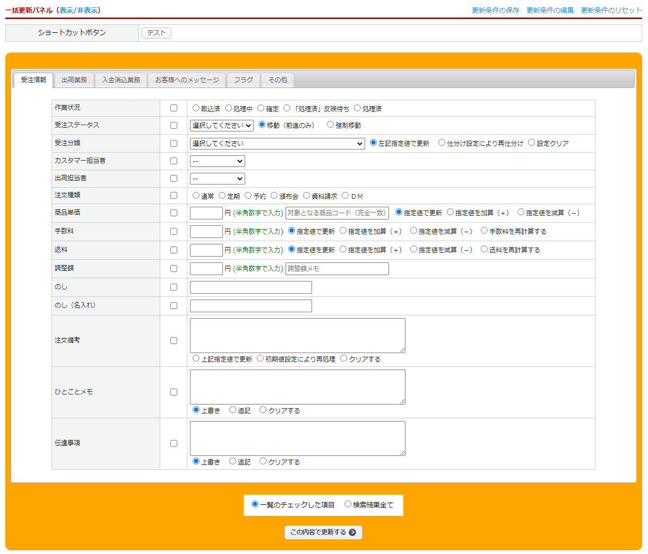Switch to the 出荷業務 tab
The image size is (648, 554).
[74, 80]
